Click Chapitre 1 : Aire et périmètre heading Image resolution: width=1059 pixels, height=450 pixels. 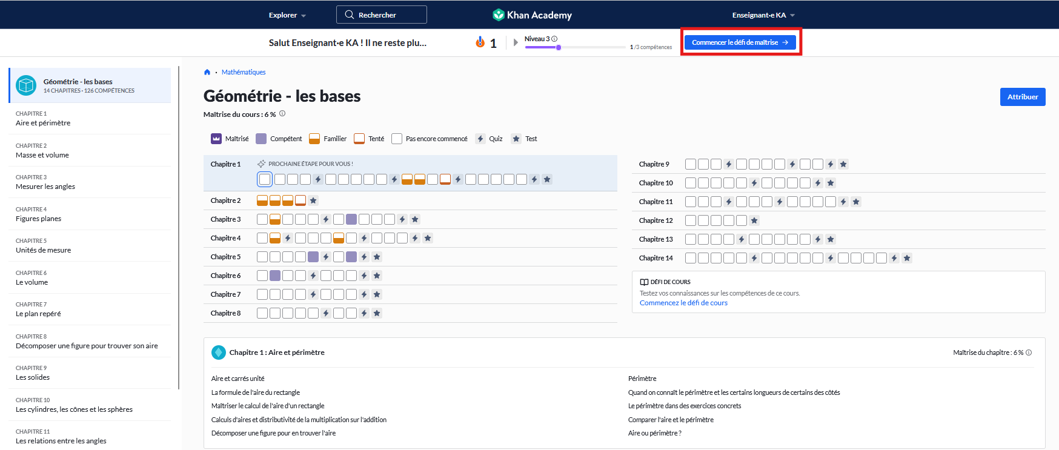coord(277,352)
